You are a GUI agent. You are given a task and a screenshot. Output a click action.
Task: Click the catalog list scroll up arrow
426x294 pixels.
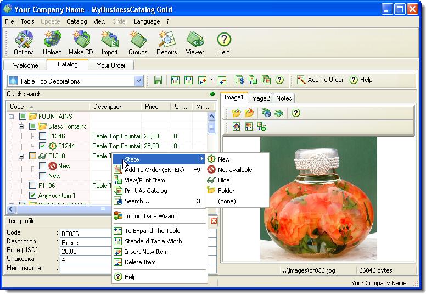212,117
